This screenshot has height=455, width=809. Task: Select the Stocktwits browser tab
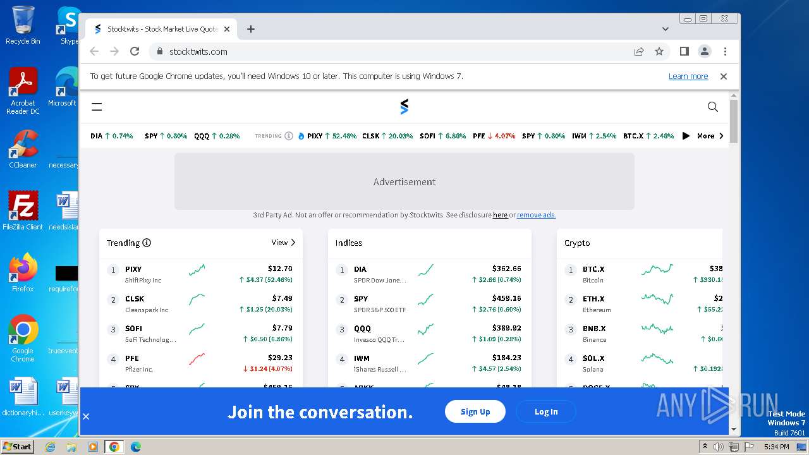point(161,29)
